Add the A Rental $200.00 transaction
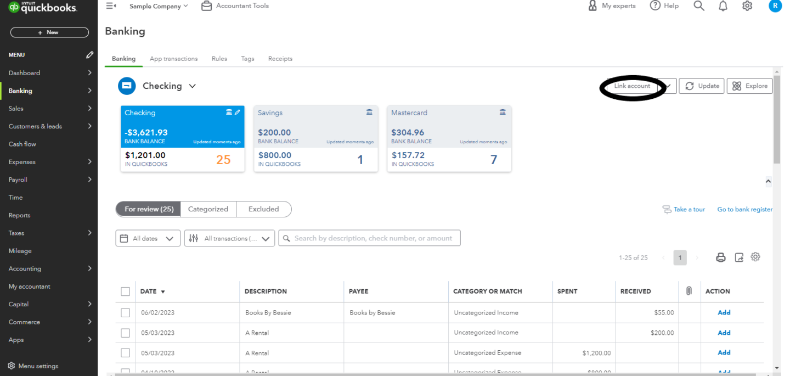 (724, 333)
